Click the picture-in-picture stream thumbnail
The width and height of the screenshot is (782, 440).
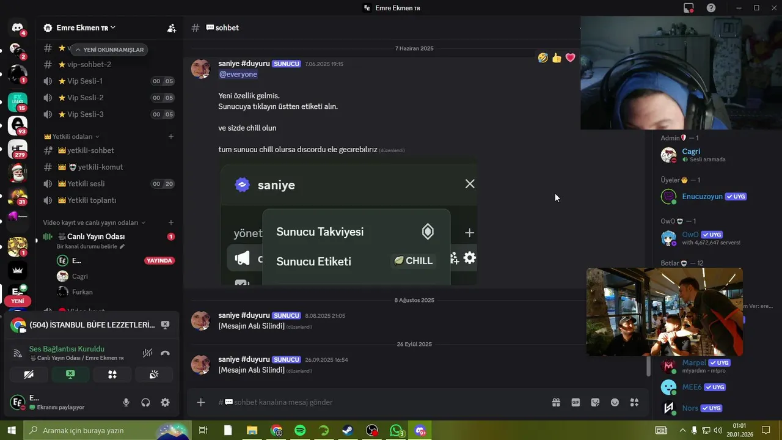[665, 312]
